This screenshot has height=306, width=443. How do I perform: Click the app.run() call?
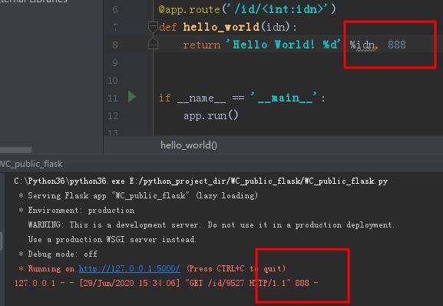211,115
